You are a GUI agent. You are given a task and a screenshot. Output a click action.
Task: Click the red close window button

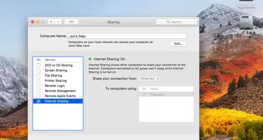[x=33, y=22]
